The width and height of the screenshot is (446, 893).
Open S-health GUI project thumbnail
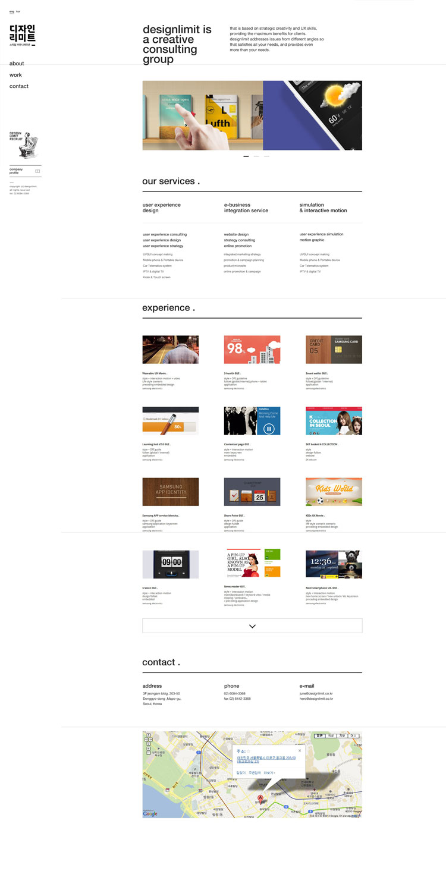pos(252,350)
